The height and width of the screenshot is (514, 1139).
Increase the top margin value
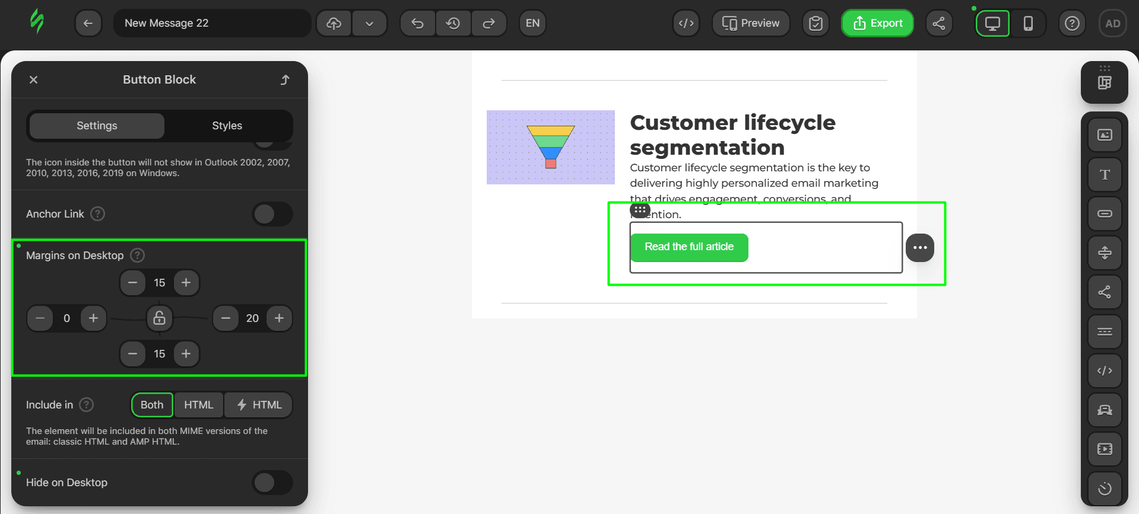(x=186, y=283)
